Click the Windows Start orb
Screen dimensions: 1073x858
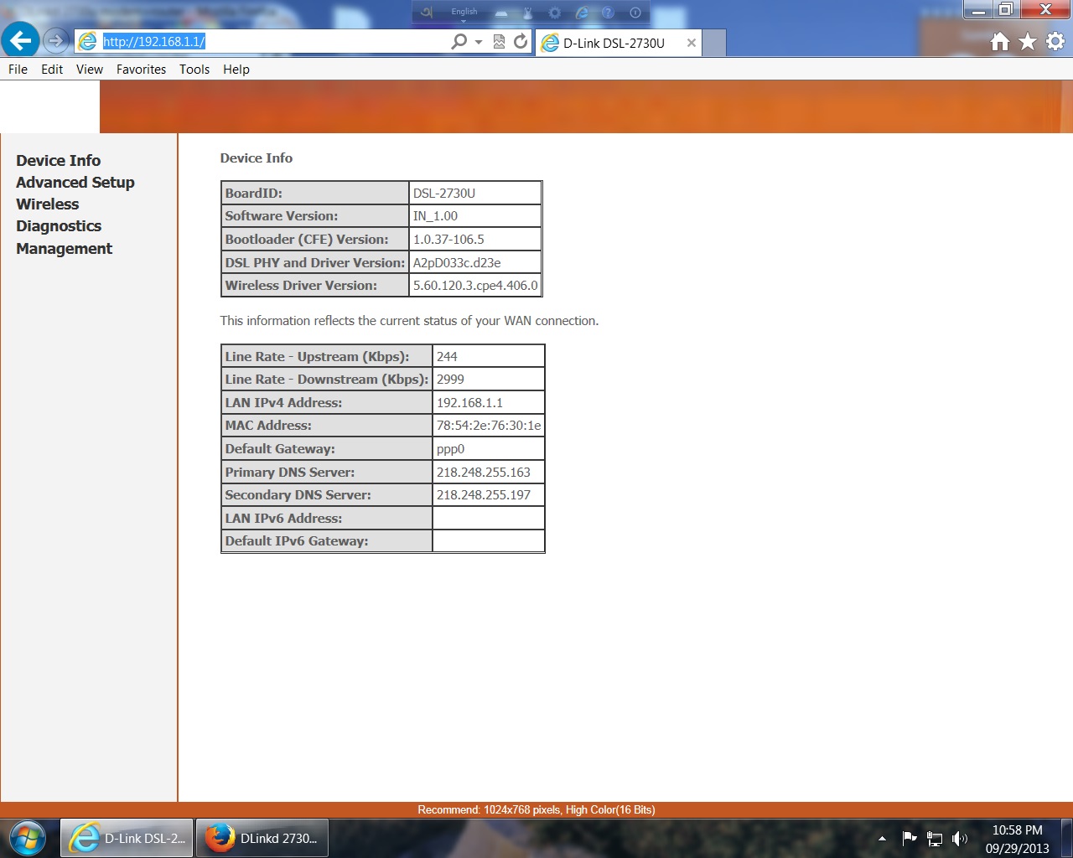click(27, 838)
